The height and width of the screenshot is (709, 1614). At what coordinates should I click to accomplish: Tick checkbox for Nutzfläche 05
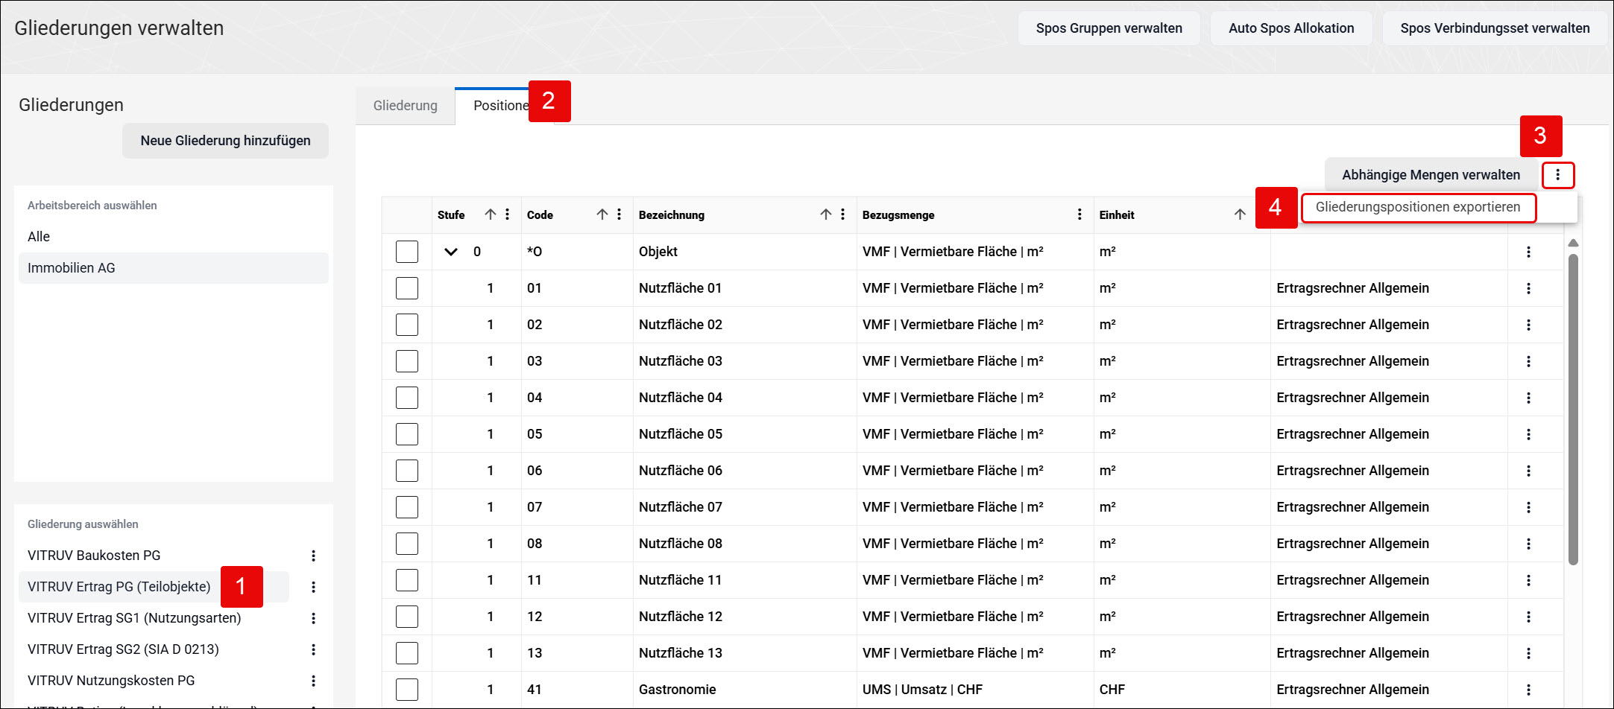pos(407,434)
